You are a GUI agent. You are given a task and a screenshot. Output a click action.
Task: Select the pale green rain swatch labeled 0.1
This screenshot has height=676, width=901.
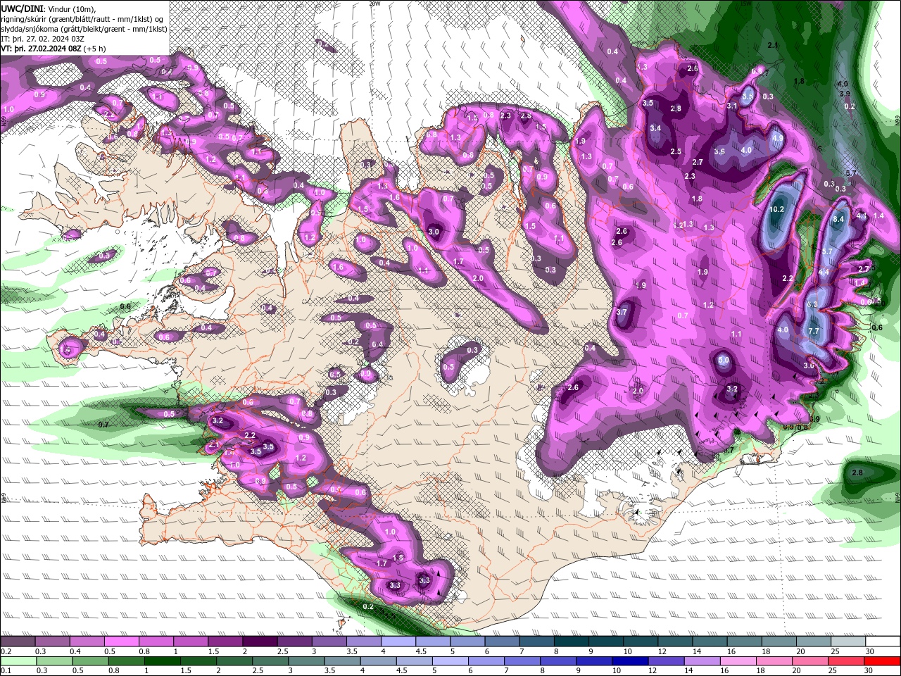(x=18, y=661)
